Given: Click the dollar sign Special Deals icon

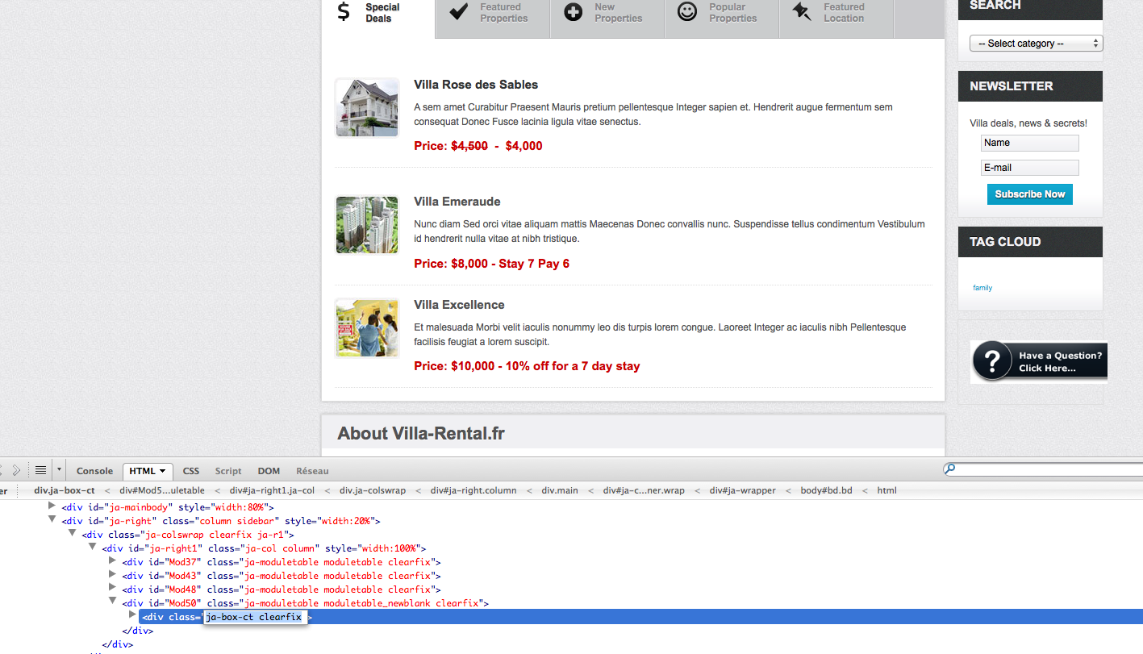Looking at the screenshot, I should [344, 12].
